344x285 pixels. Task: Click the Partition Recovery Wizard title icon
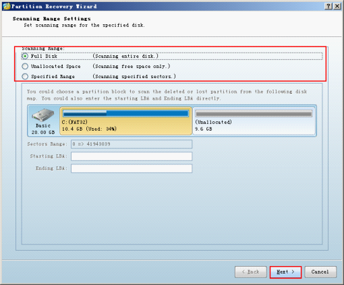pos(7,6)
